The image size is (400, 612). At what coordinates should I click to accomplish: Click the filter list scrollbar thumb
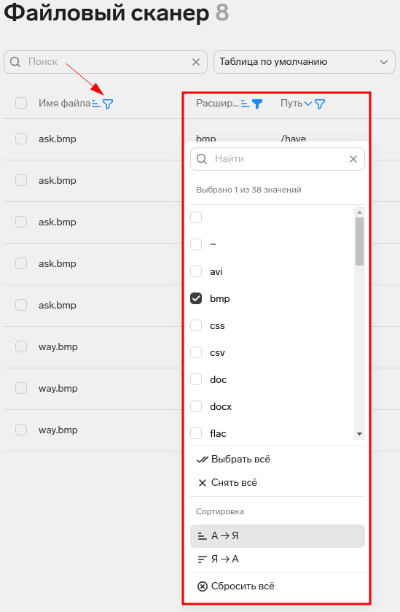[359, 241]
